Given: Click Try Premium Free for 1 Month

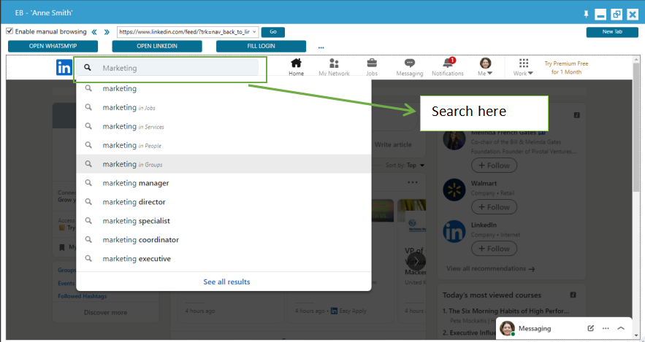Looking at the screenshot, I should pyautogui.click(x=566, y=68).
